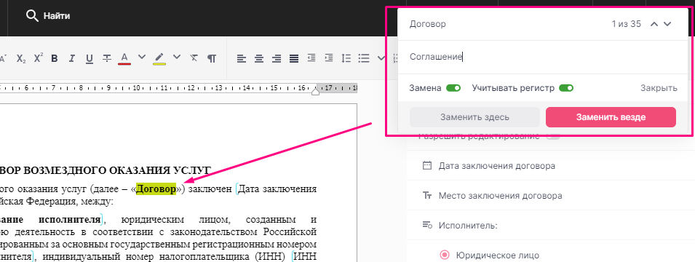Apply superscript formatting
The image size is (695, 262).
tap(39, 57)
